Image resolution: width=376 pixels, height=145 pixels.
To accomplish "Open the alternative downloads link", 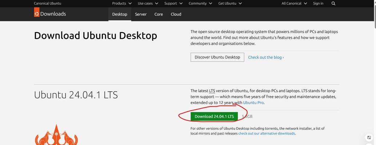I will tap(267, 133).
